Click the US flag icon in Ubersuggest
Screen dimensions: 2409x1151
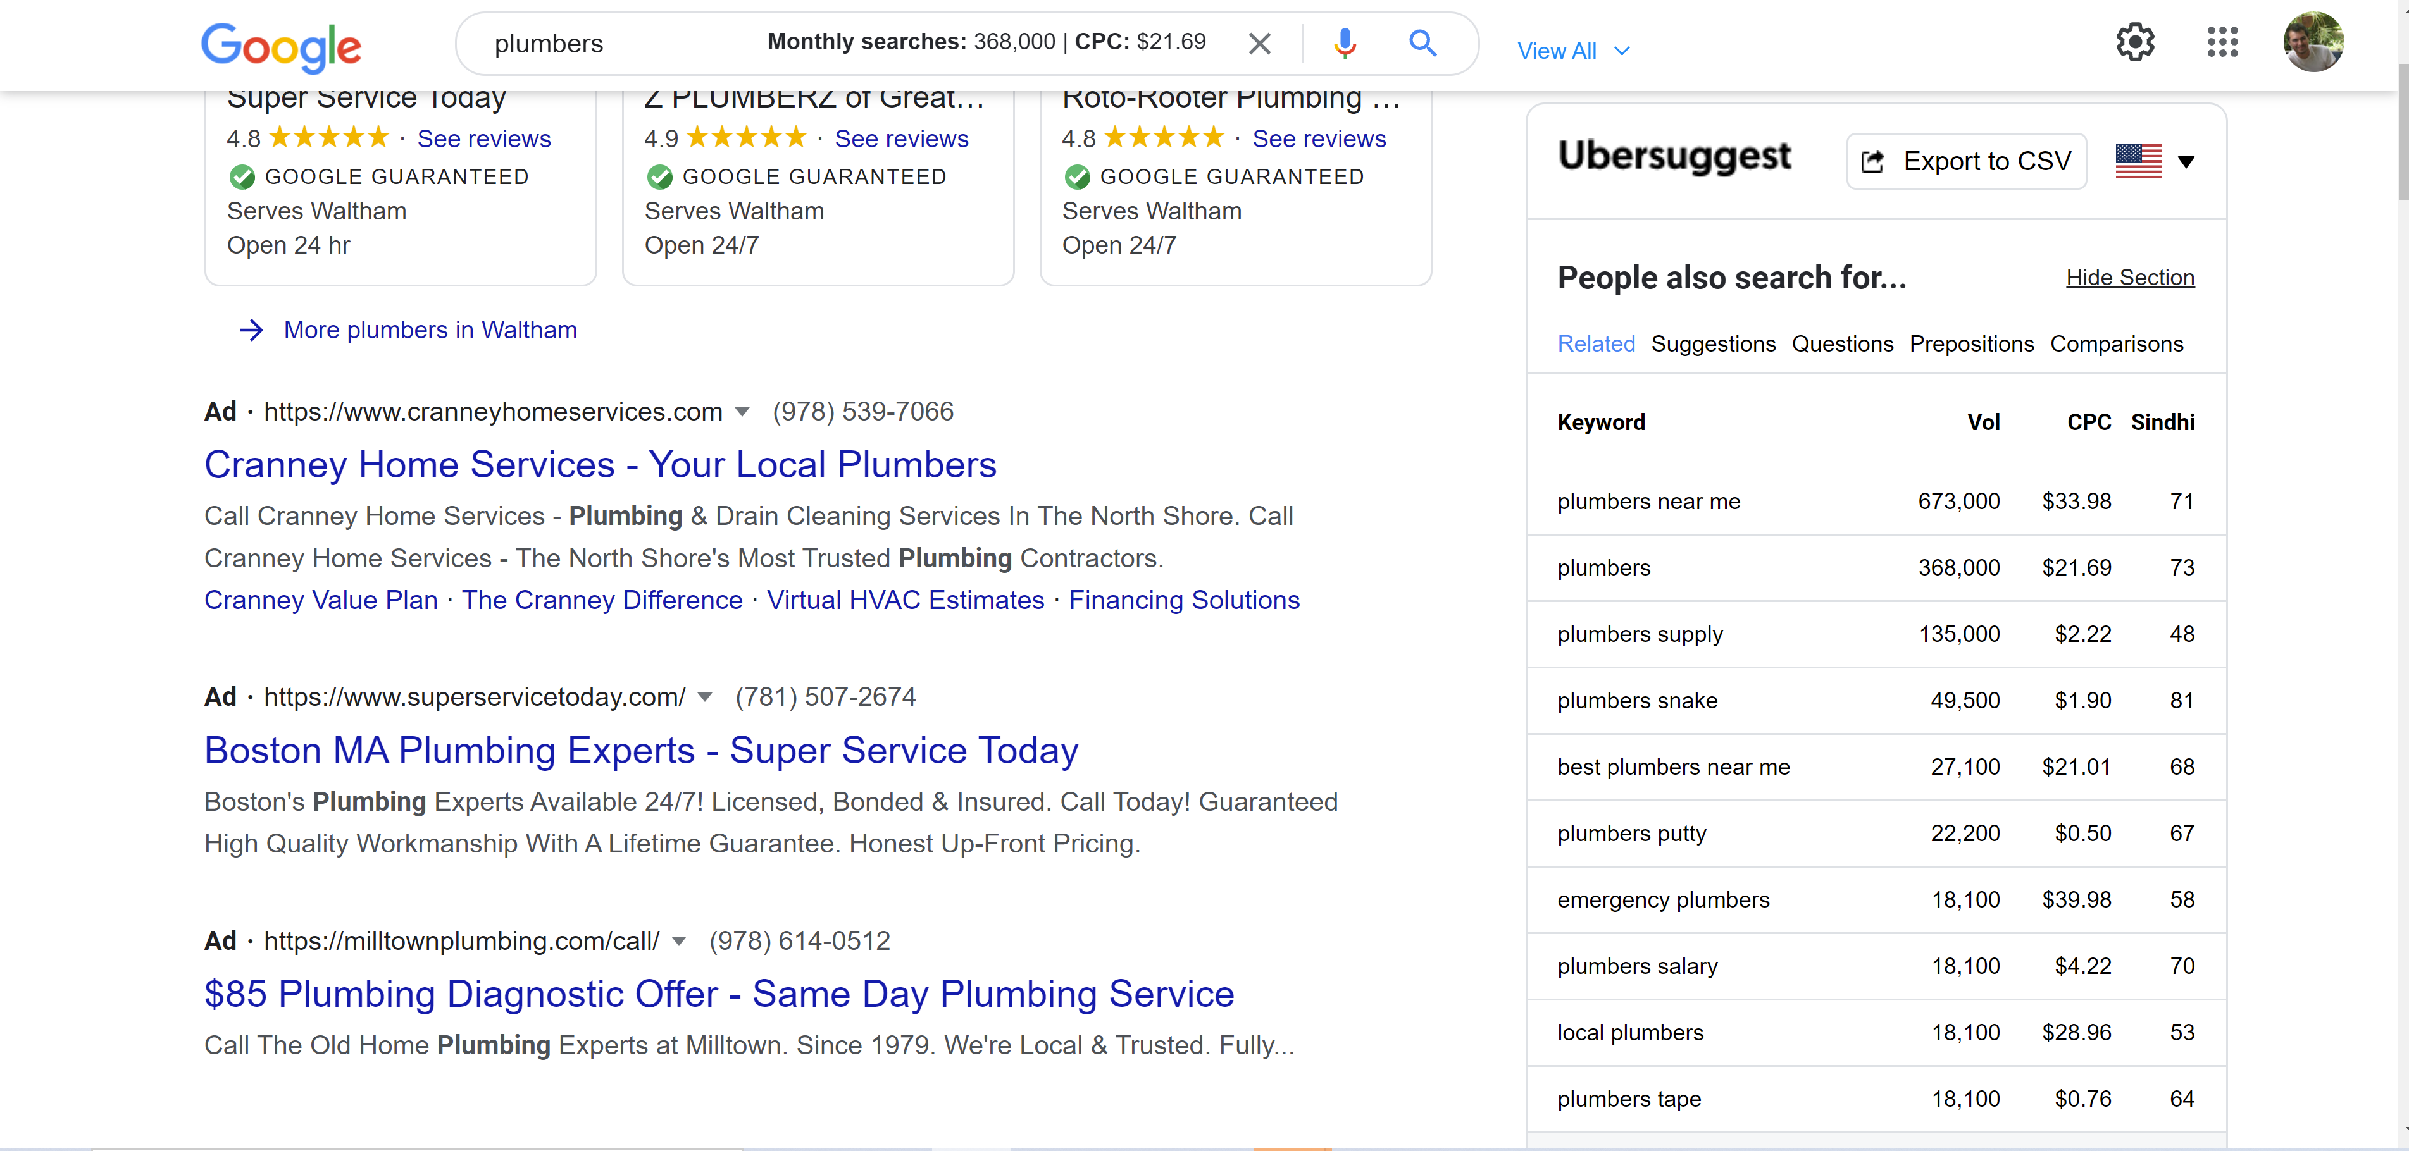[2138, 161]
